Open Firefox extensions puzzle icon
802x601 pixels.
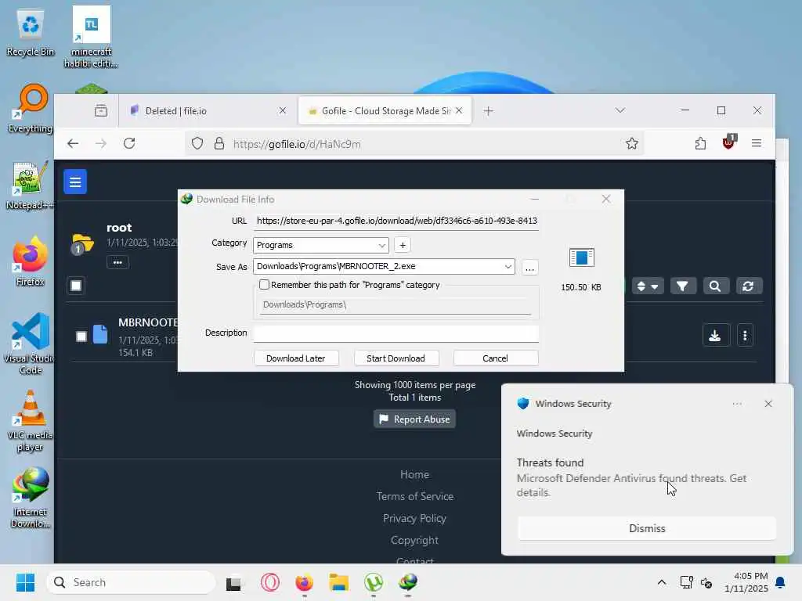click(x=700, y=144)
